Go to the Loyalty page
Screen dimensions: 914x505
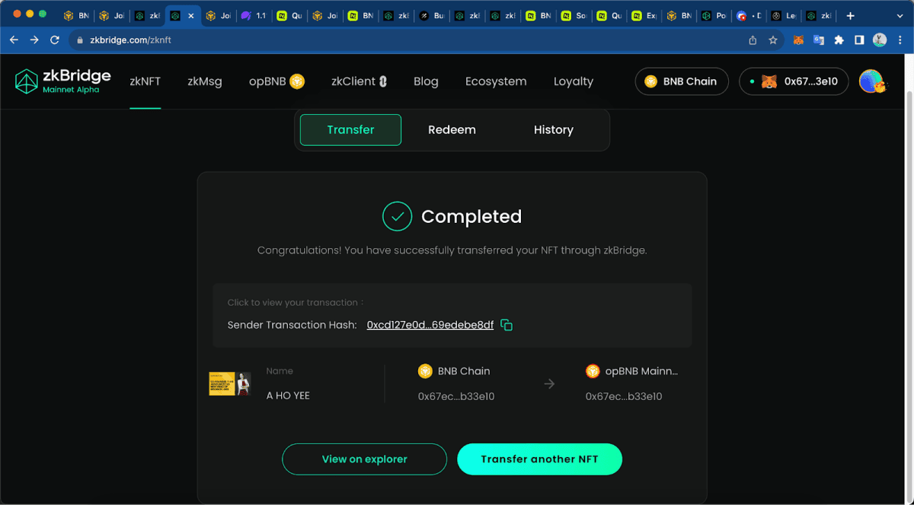click(x=574, y=81)
